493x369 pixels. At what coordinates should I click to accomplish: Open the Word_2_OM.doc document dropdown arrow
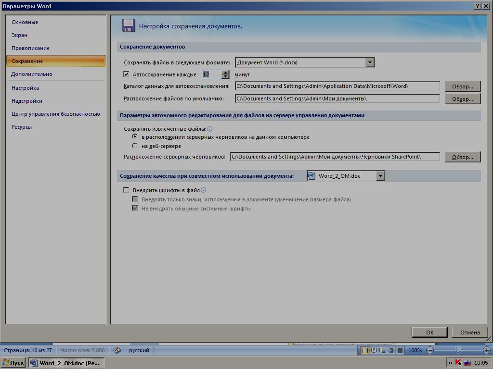[x=380, y=176]
